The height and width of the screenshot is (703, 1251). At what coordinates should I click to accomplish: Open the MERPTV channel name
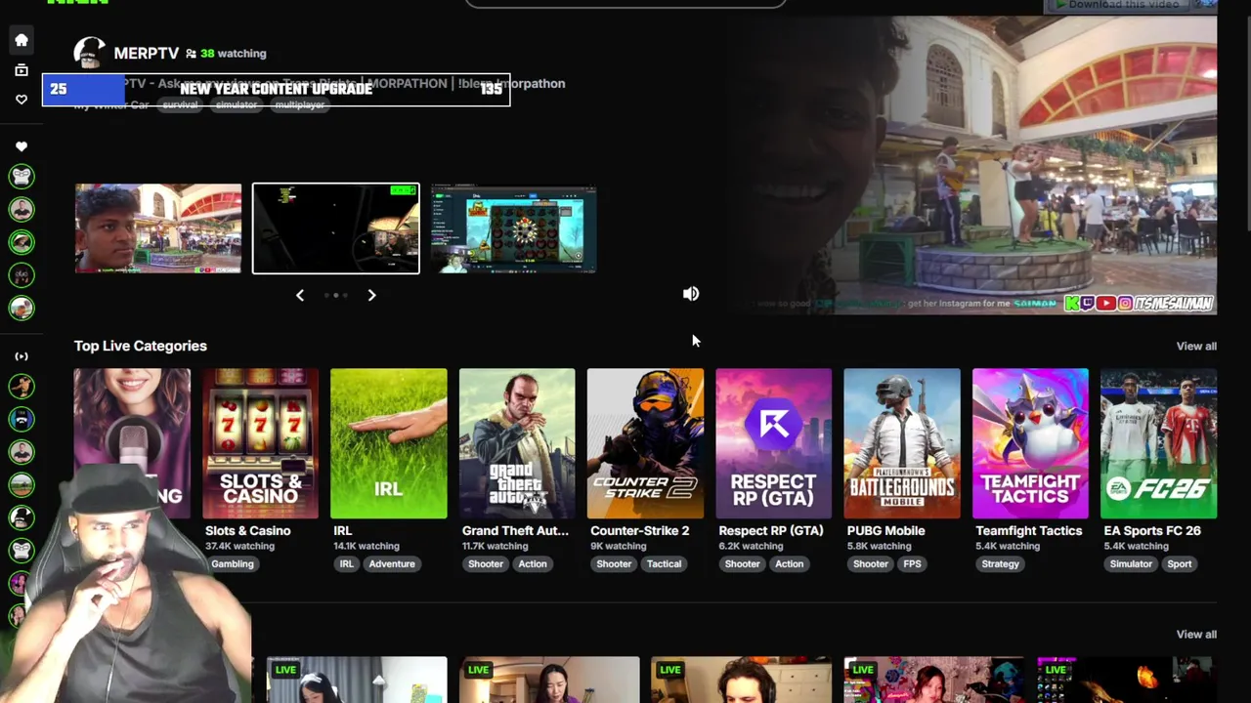click(146, 54)
